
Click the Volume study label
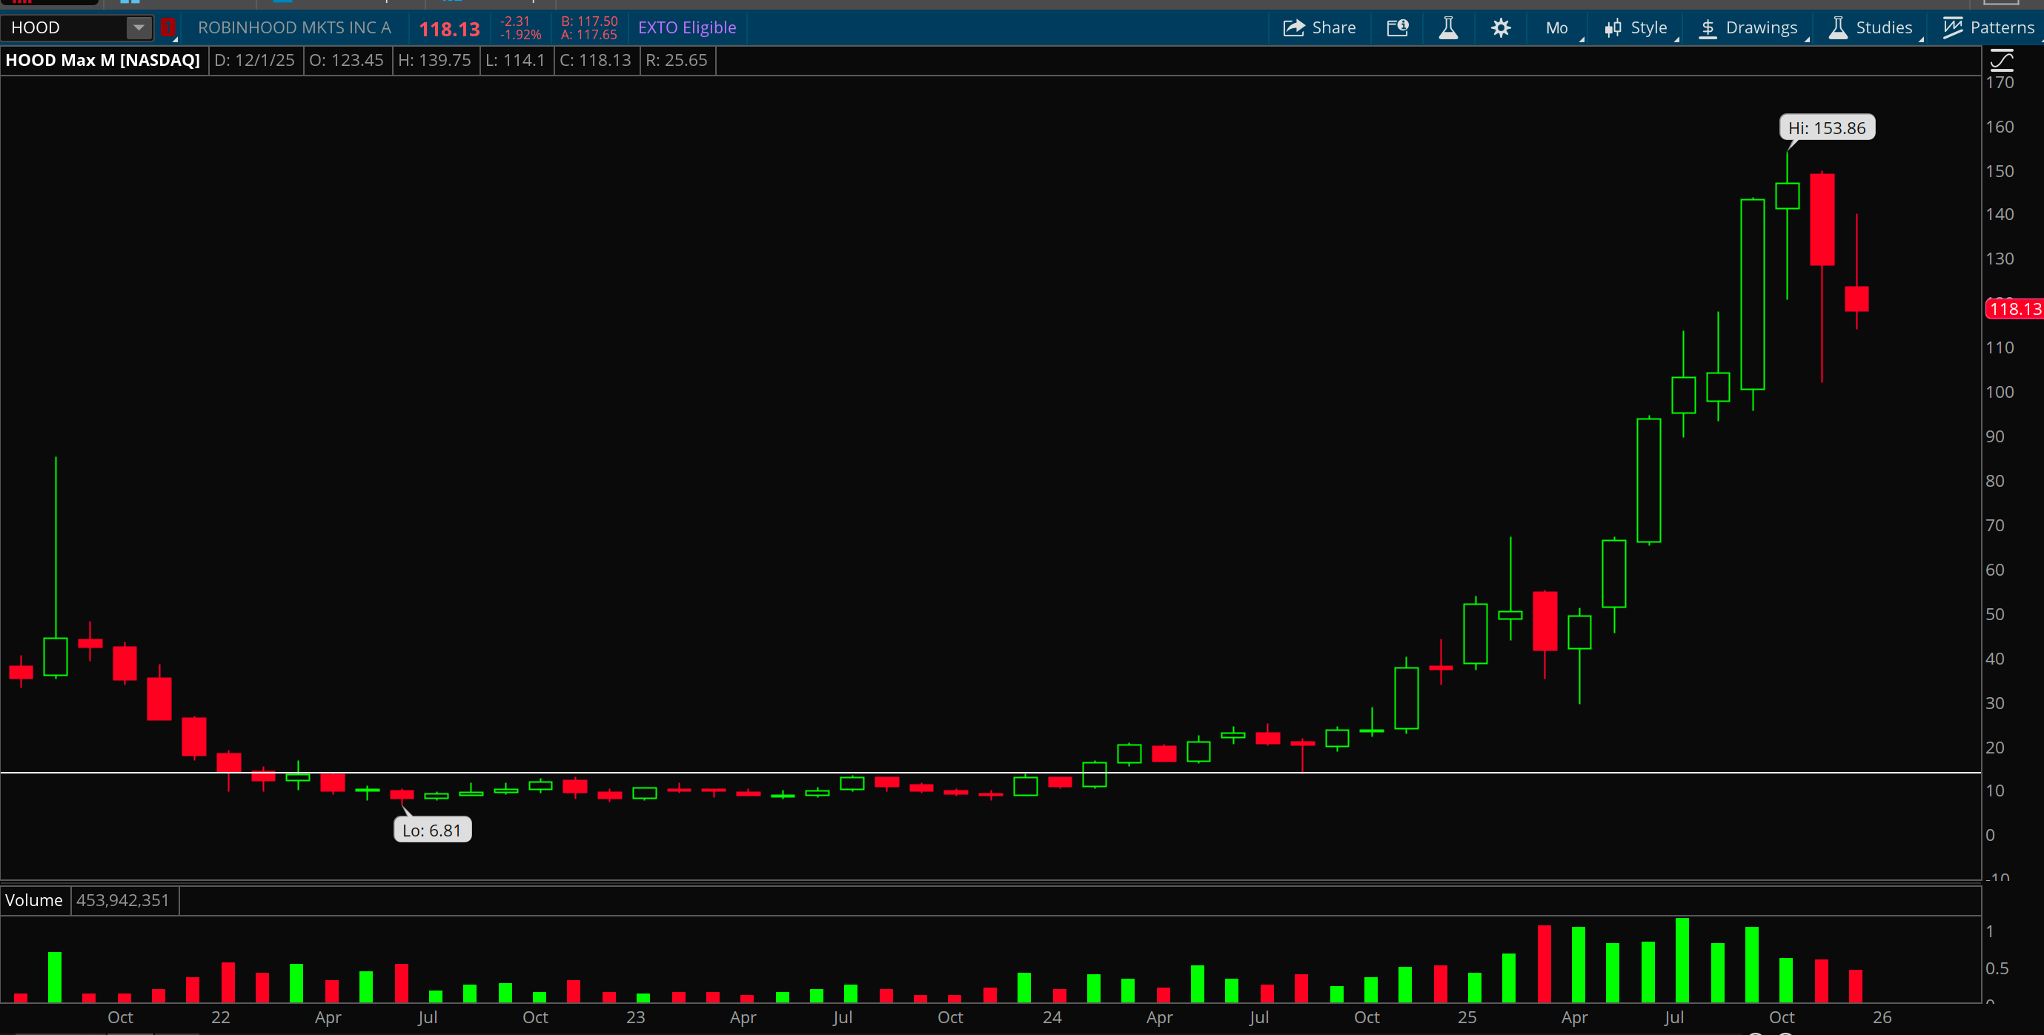(x=34, y=900)
